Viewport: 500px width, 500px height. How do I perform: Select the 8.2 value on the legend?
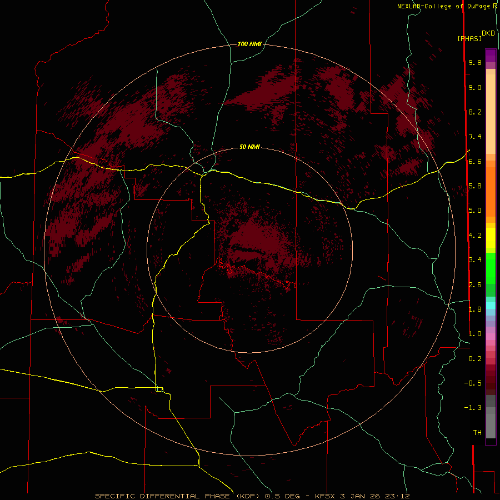point(475,112)
